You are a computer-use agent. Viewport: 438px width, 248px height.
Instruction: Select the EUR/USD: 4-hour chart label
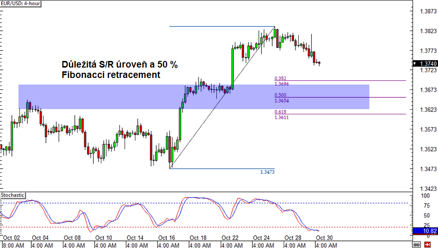(x=21, y=4)
